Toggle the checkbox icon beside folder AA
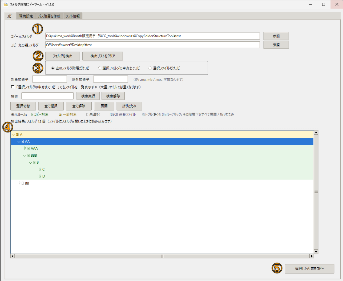Screen dimensions: 343x281 23,141
